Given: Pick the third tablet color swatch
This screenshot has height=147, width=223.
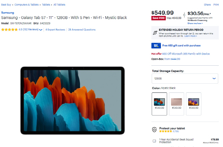Looking at the screenshot, I should pos(194,104).
